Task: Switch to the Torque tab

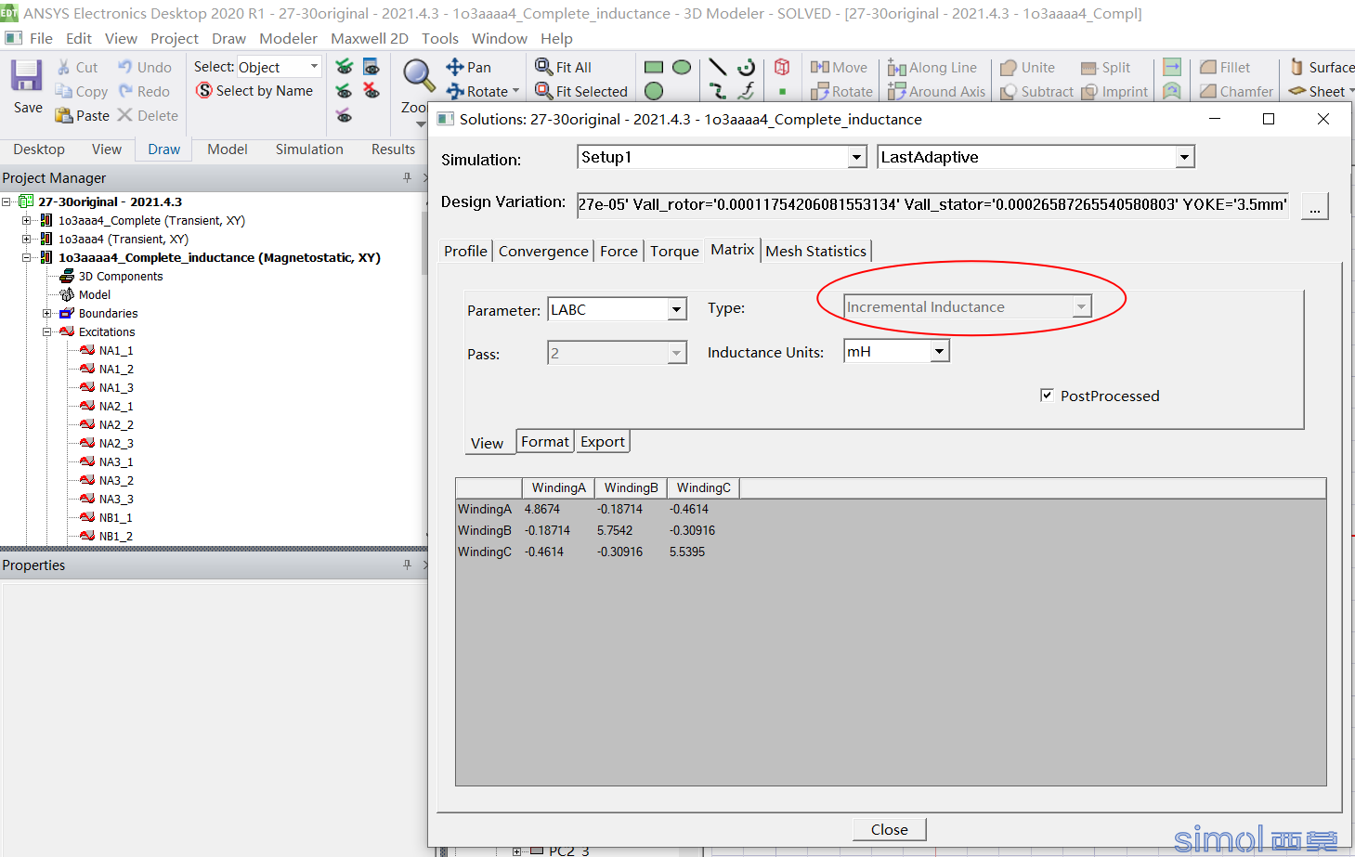Action: pyautogui.click(x=674, y=251)
